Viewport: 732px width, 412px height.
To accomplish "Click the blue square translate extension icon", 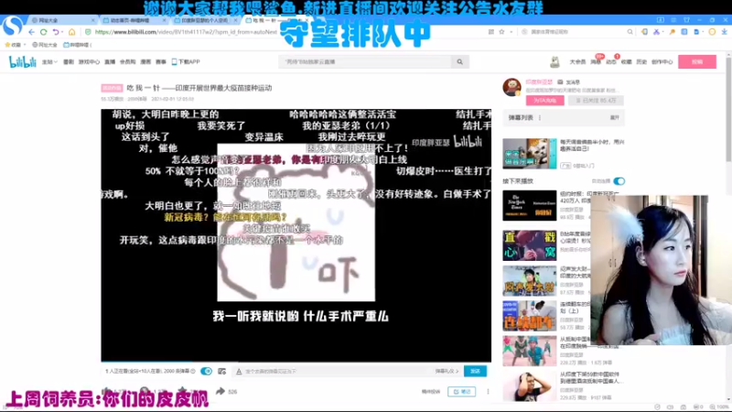I will (x=684, y=32).
